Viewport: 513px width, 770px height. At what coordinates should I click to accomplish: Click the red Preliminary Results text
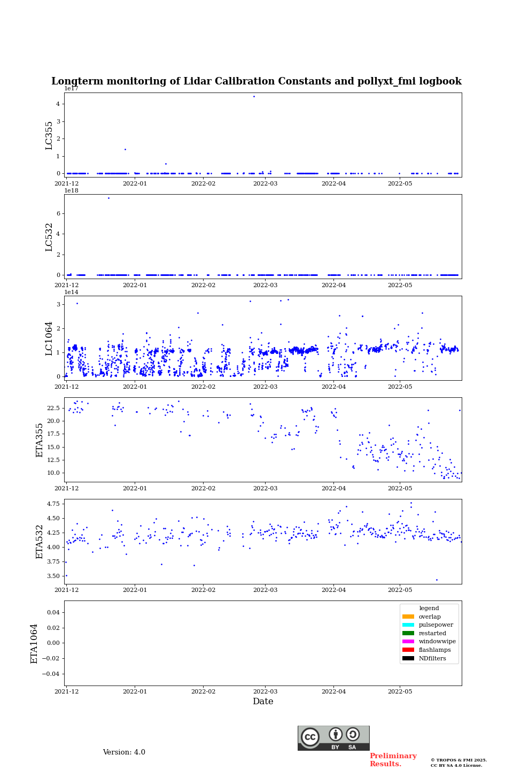point(393,760)
